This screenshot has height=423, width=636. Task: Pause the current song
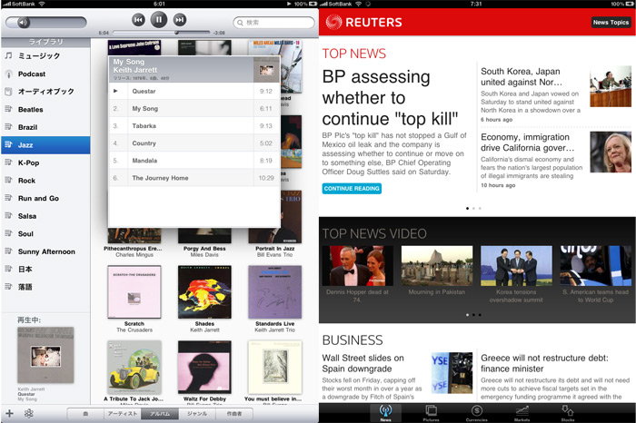[159, 19]
